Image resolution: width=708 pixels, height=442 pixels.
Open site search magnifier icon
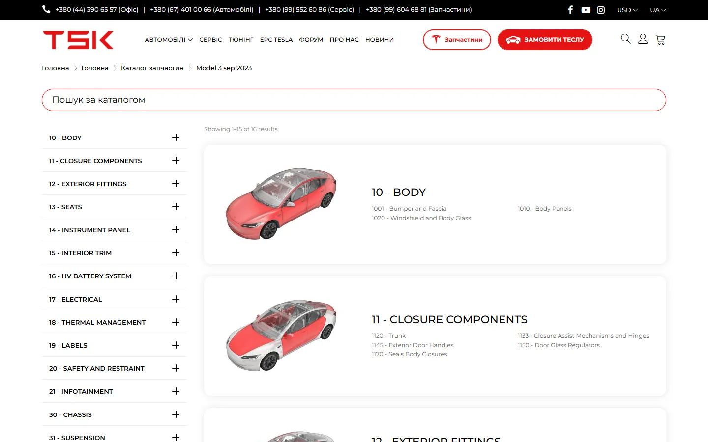[625, 39]
